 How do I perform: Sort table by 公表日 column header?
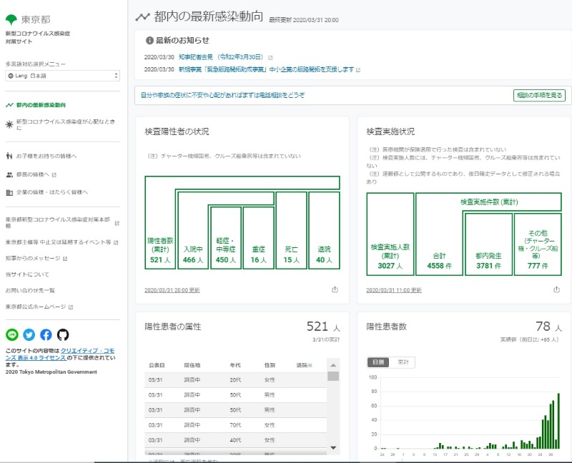coord(157,365)
